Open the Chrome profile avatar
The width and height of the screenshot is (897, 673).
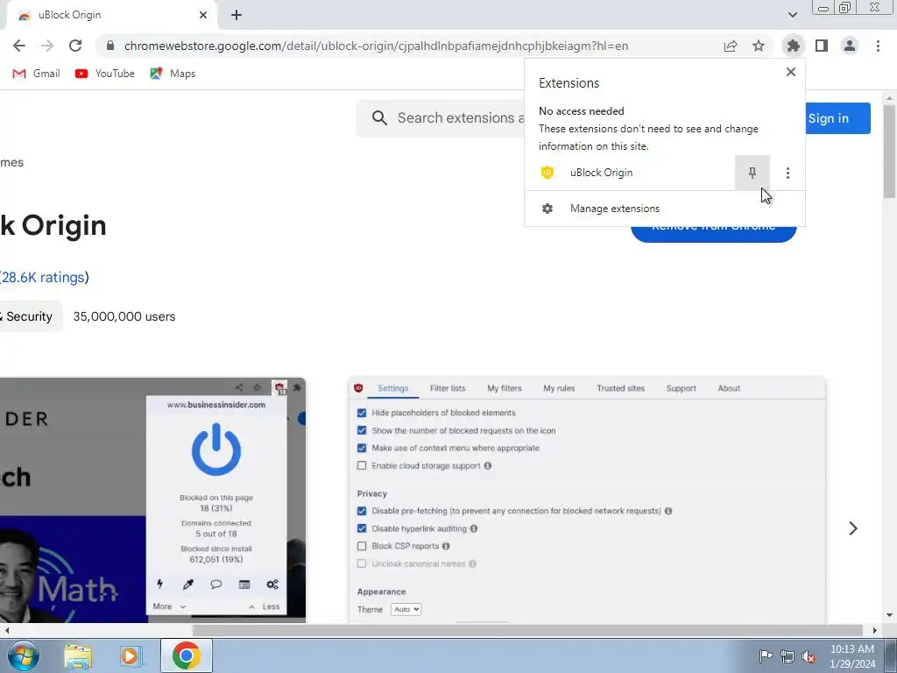click(x=850, y=46)
